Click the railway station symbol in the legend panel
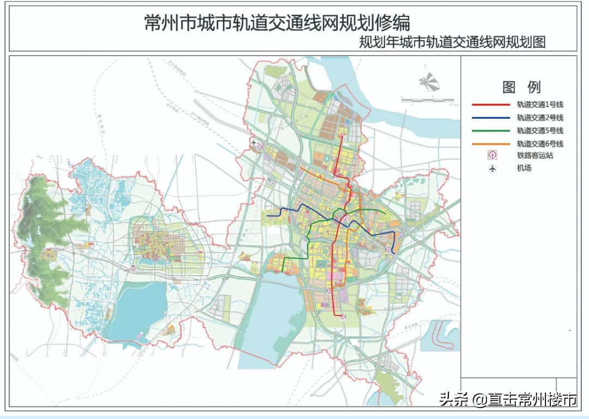This screenshot has width=589, height=419. [x=492, y=155]
